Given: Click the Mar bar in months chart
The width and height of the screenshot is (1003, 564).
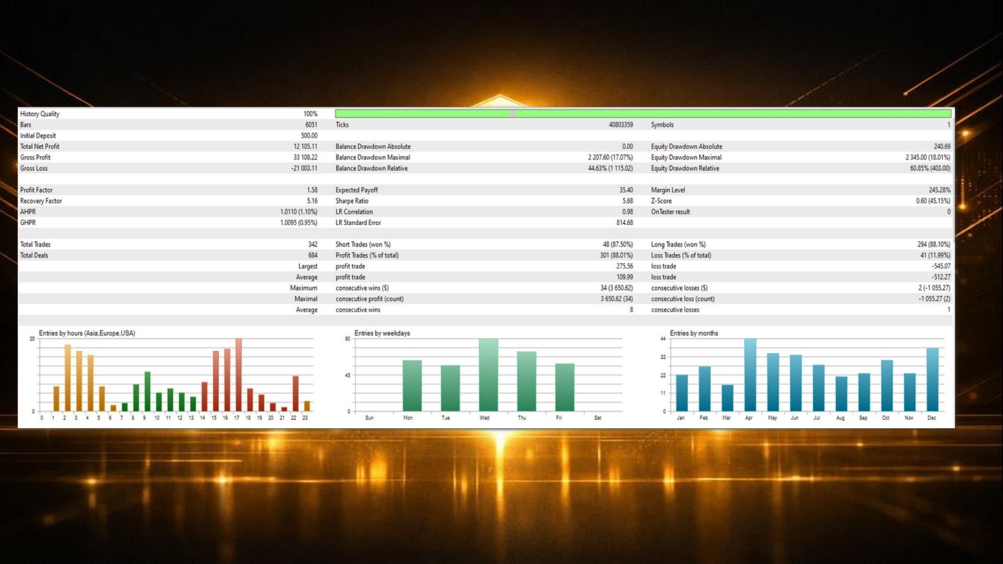Looking at the screenshot, I should (727, 398).
